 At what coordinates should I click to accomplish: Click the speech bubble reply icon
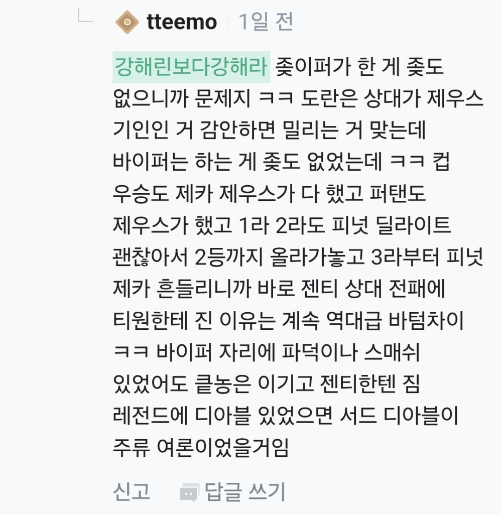coord(189,492)
